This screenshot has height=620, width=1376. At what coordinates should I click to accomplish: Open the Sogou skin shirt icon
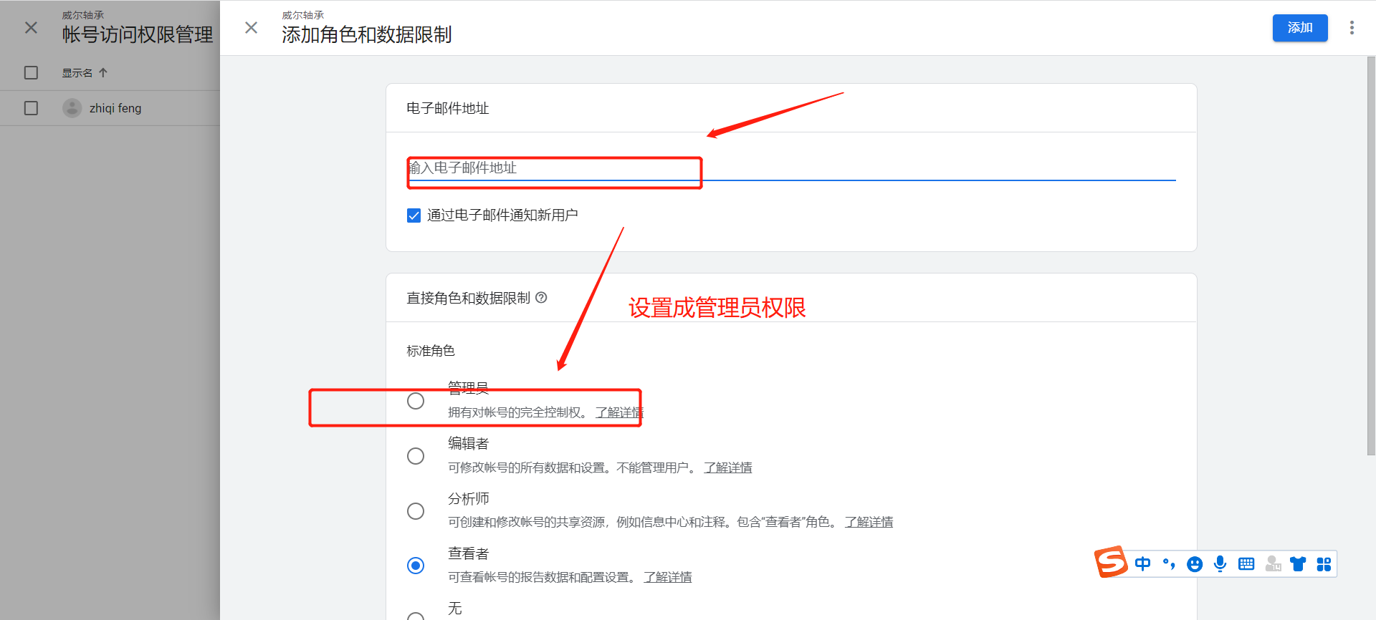pos(1298,564)
